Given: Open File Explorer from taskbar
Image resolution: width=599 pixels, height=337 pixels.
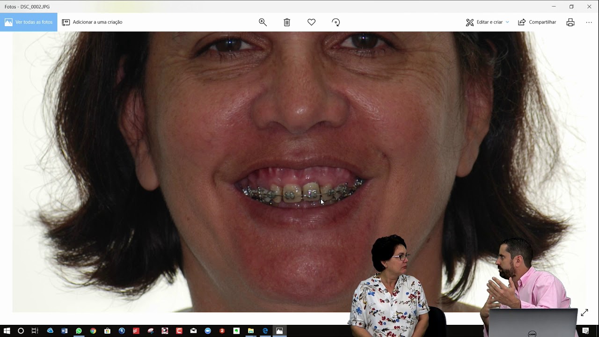Looking at the screenshot, I should tap(251, 331).
